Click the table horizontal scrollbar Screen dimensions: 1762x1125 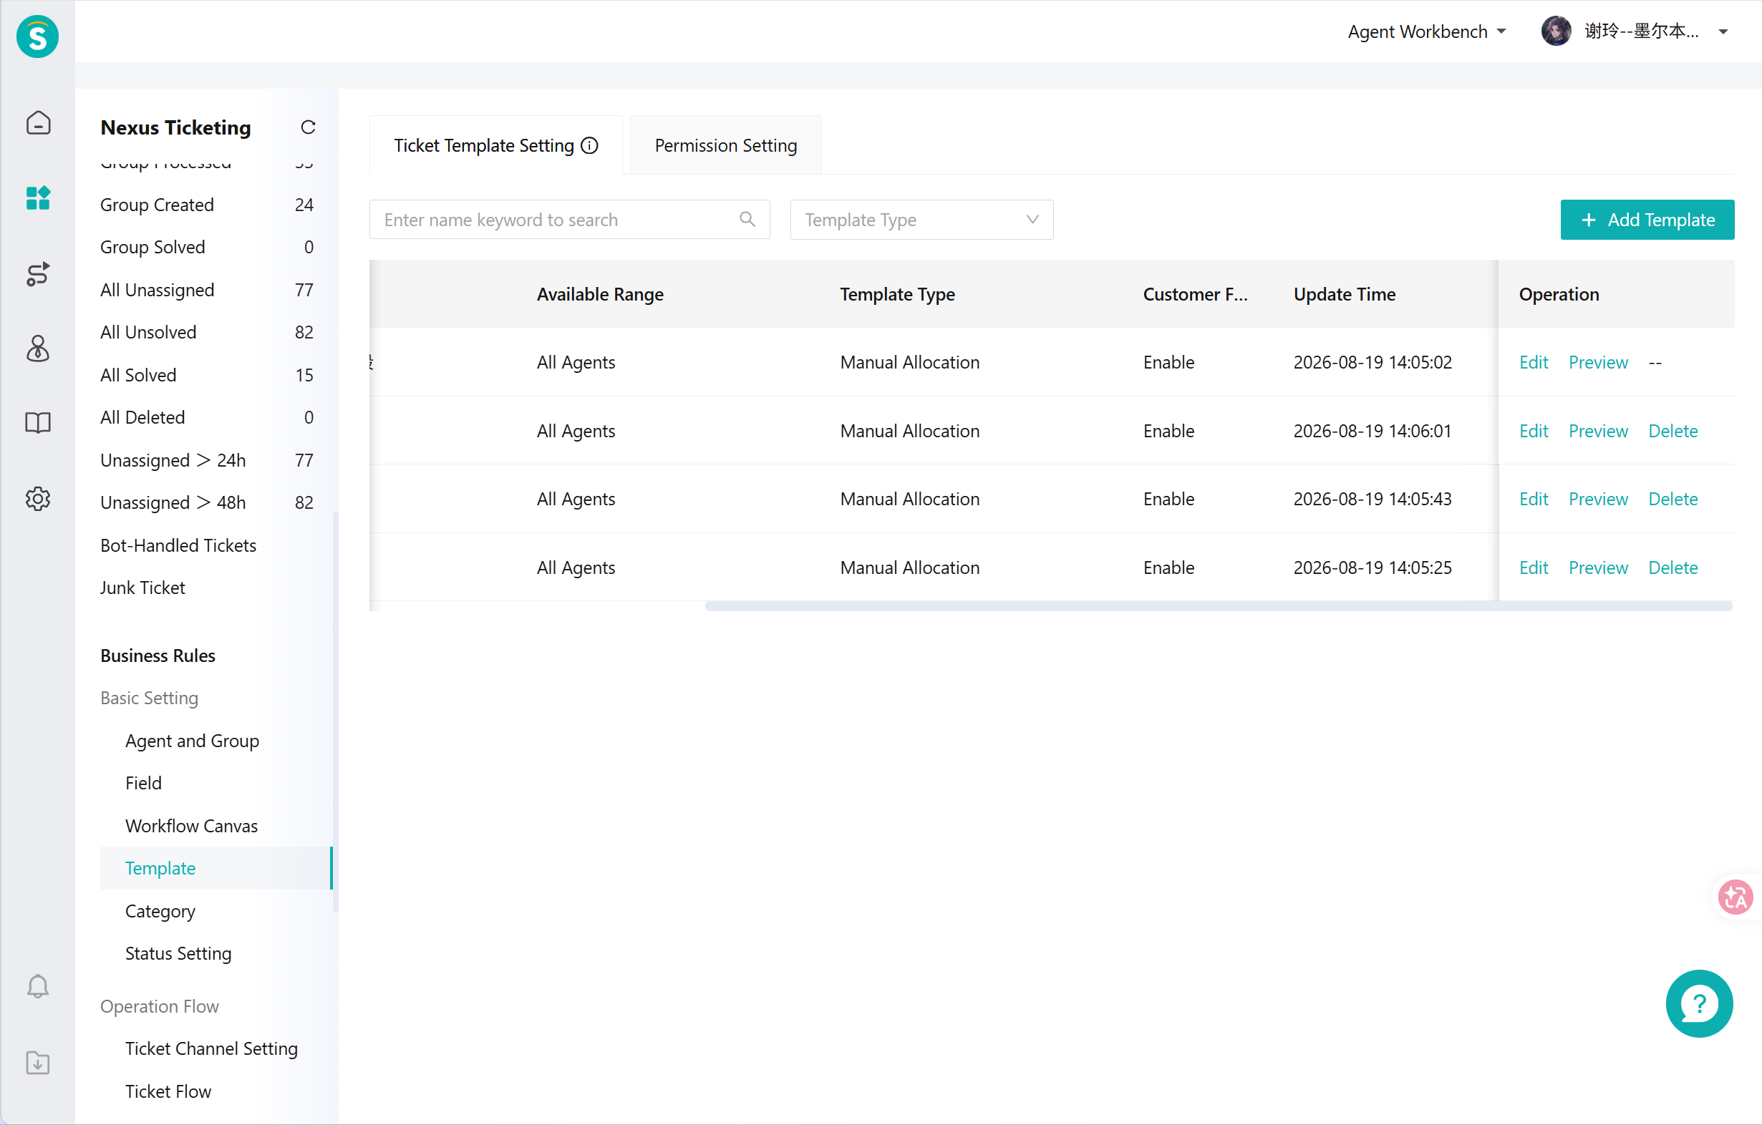click(1219, 605)
